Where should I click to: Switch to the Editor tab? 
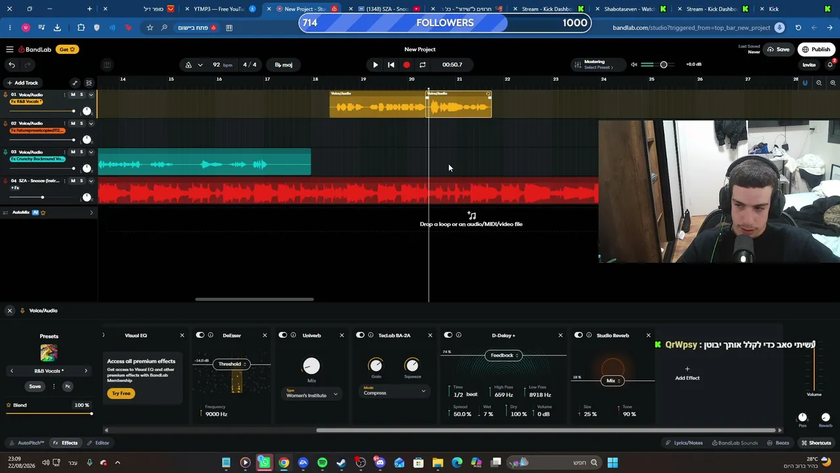pyautogui.click(x=98, y=443)
